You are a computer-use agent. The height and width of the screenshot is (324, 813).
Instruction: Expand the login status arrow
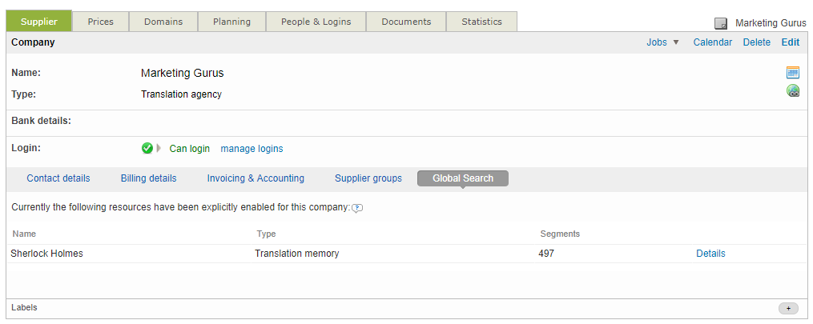coord(159,148)
